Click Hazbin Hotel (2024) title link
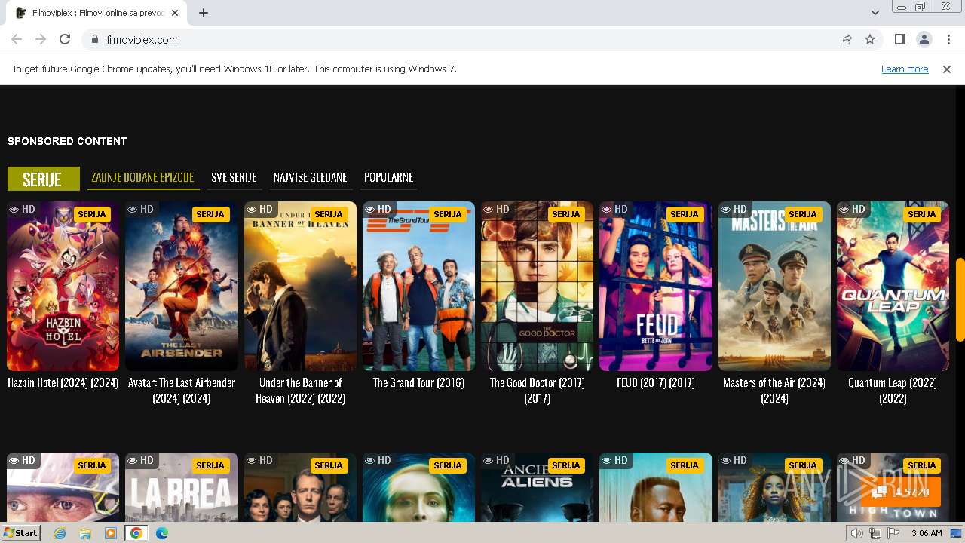965x543 pixels. pyautogui.click(x=63, y=383)
